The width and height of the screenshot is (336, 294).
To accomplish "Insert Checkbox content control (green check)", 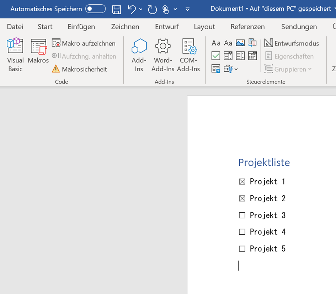I will click(216, 56).
